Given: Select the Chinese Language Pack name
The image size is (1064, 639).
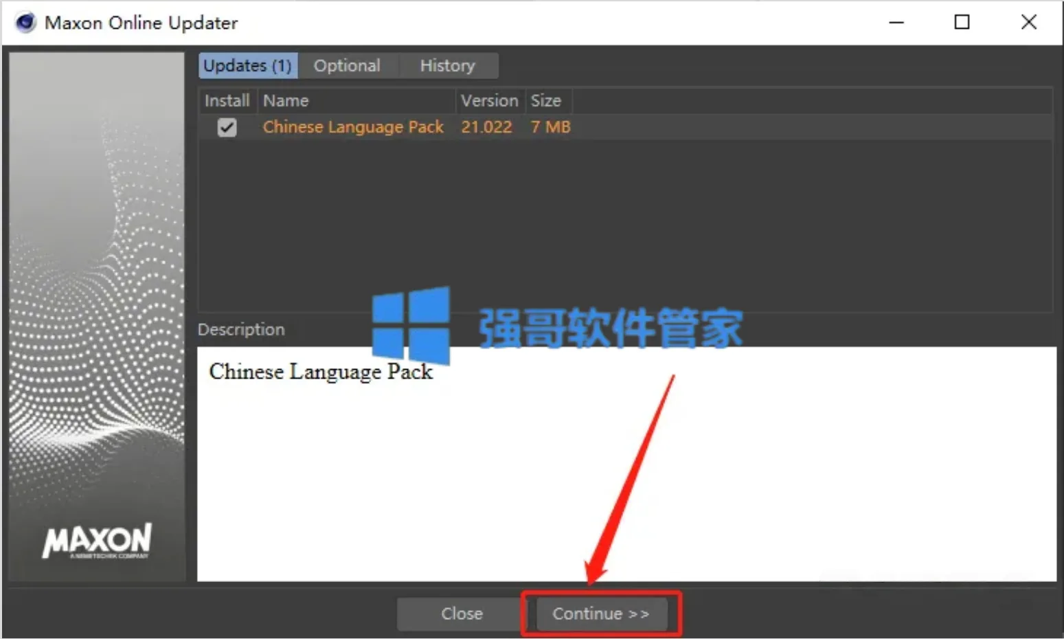Looking at the screenshot, I should pos(353,127).
